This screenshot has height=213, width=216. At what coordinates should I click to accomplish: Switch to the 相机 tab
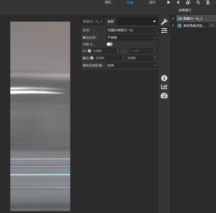pyautogui.click(x=108, y=2)
